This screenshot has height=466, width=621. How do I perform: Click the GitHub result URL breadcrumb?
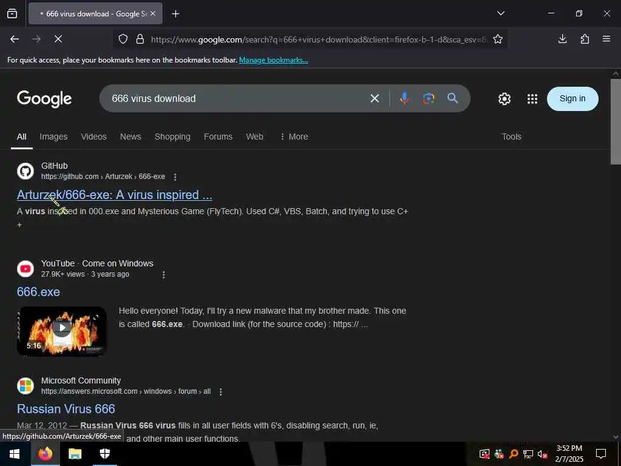click(103, 177)
